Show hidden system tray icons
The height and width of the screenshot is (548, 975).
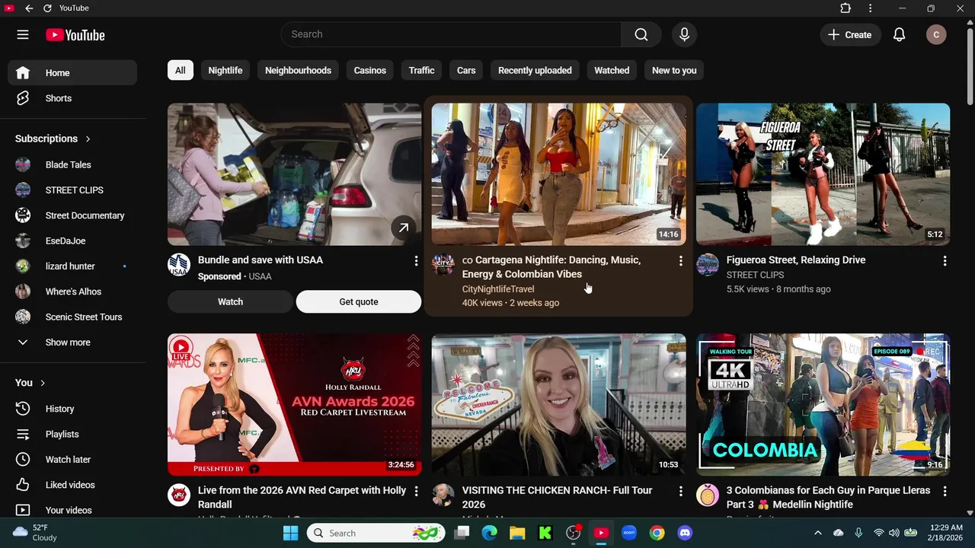point(817,533)
